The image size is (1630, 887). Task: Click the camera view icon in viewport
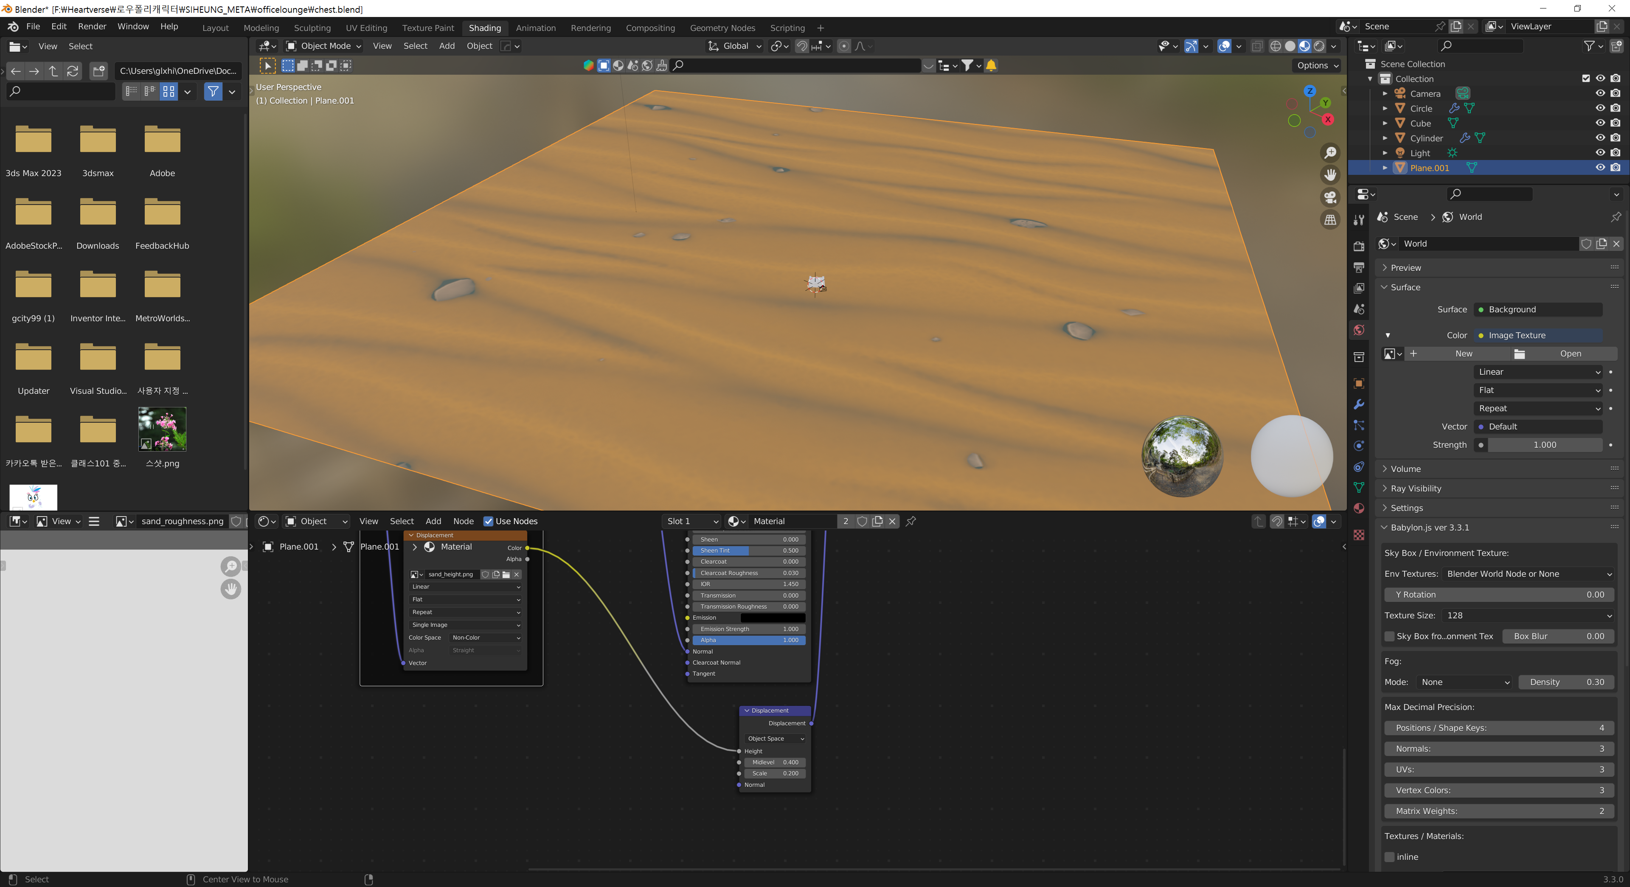[x=1330, y=197]
